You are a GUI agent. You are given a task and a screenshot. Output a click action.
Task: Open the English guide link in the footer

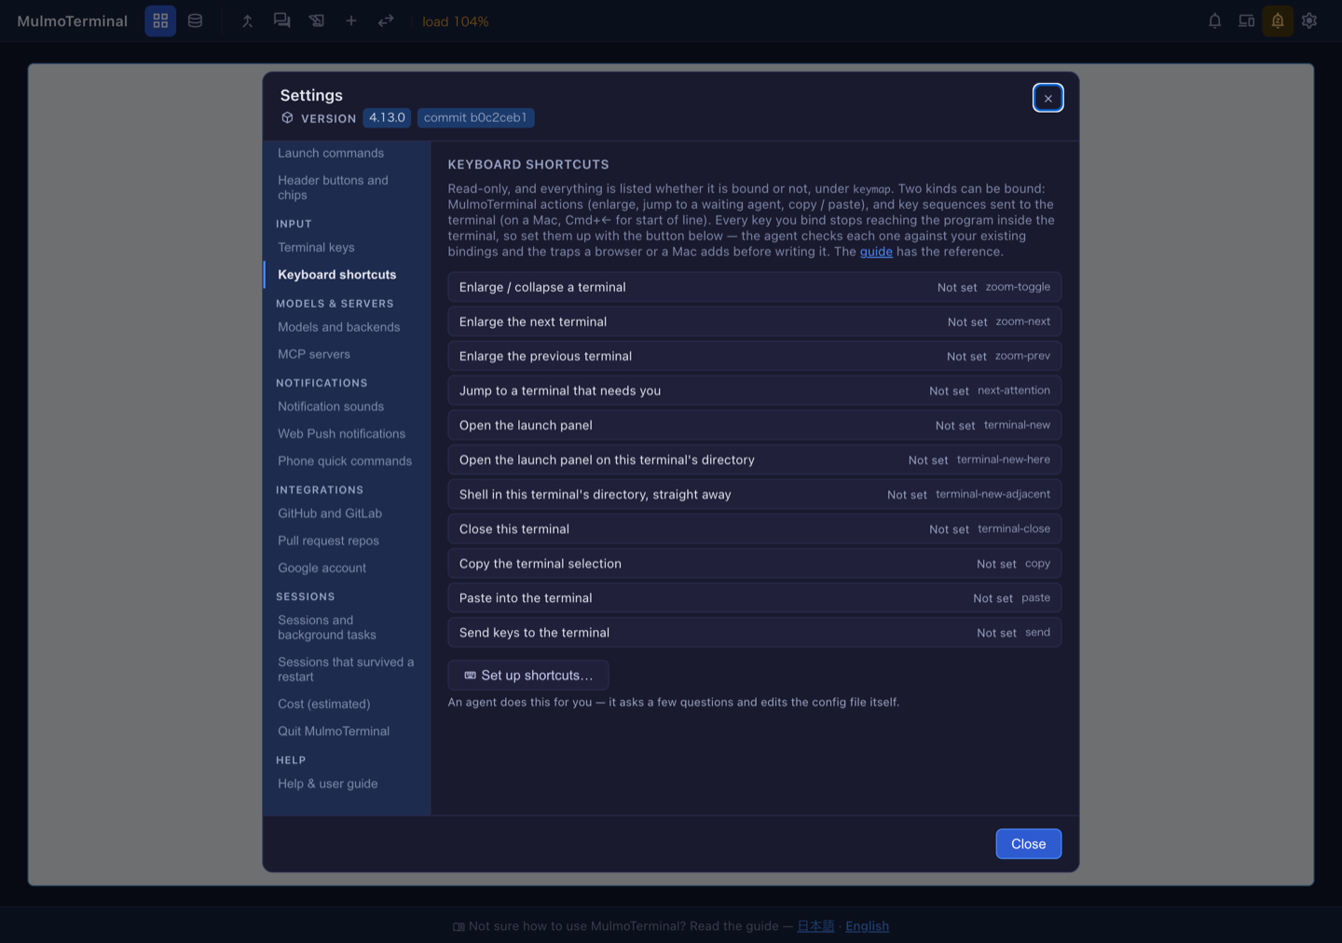(868, 926)
